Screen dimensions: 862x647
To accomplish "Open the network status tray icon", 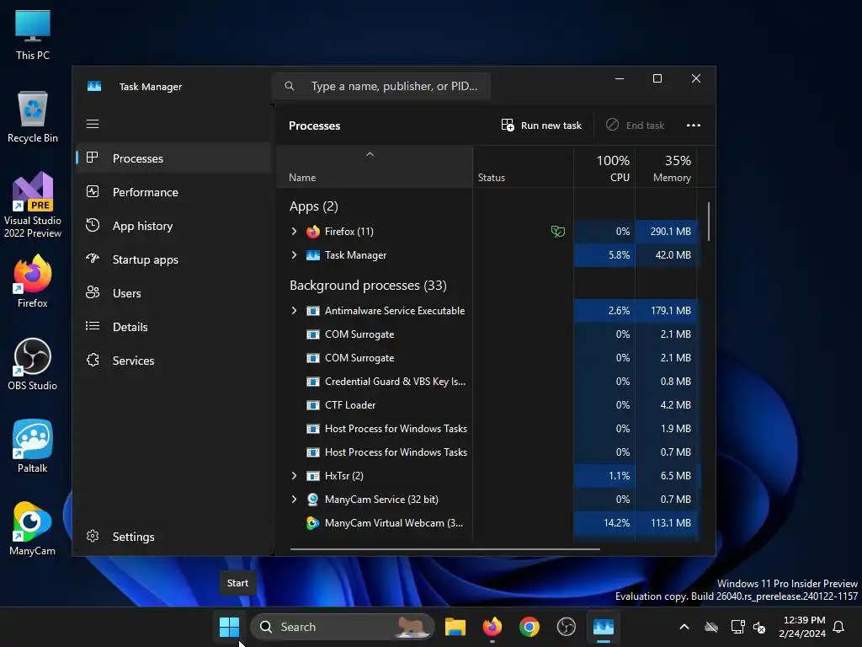I will tap(737, 627).
